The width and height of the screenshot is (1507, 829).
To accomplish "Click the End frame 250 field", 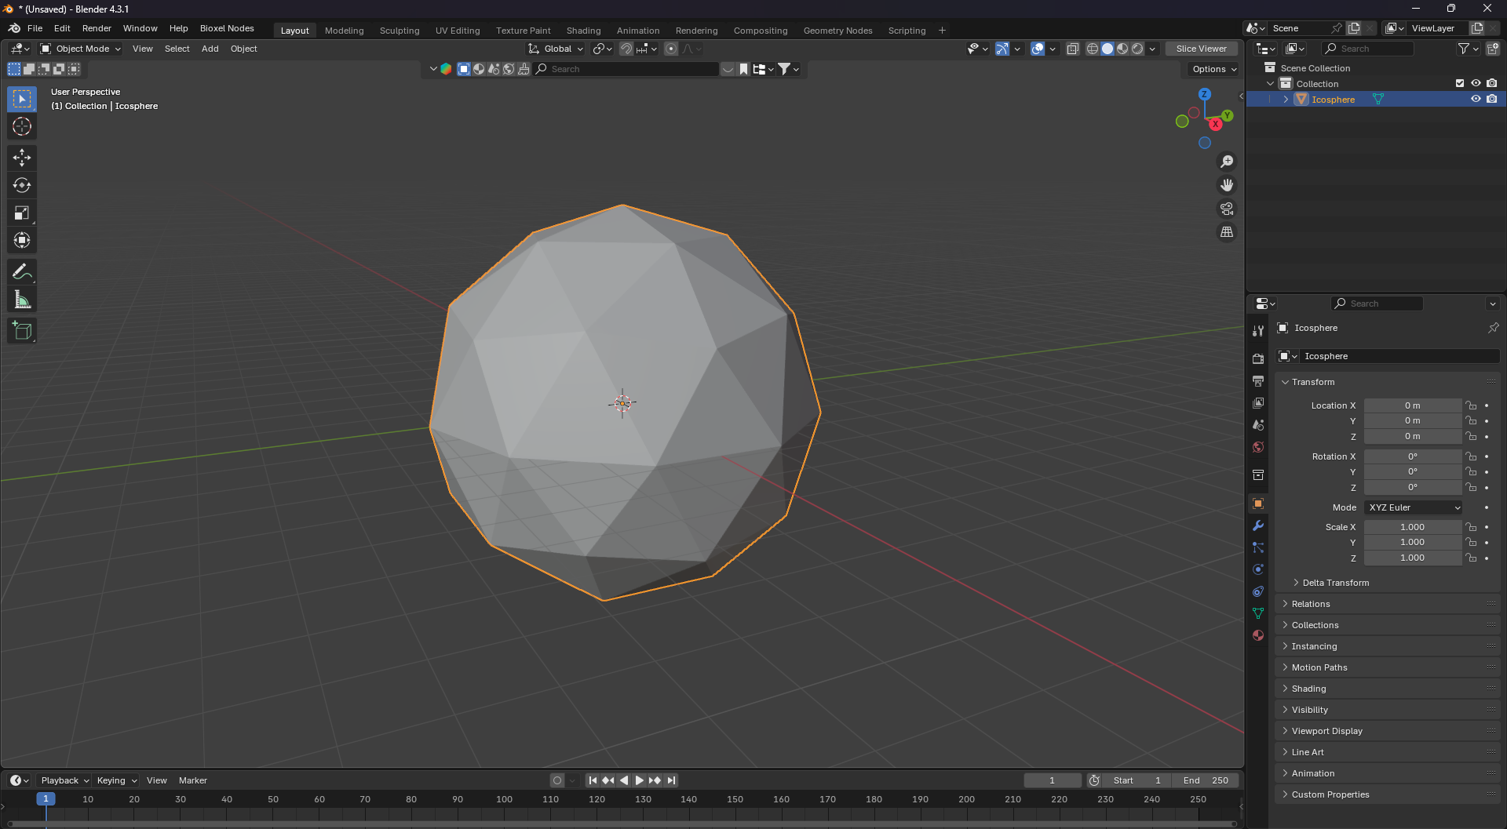I will click(1205, 780).
